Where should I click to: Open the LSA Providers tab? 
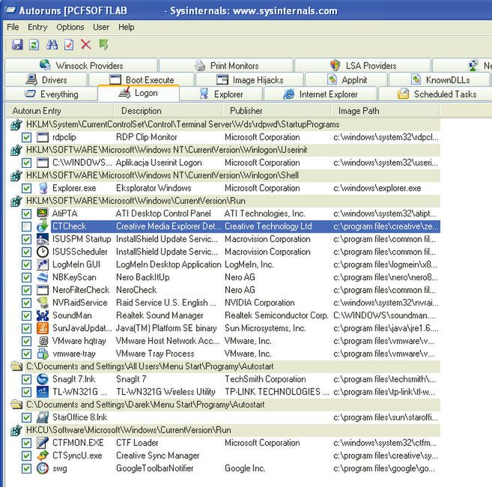(x=362, y=65)
